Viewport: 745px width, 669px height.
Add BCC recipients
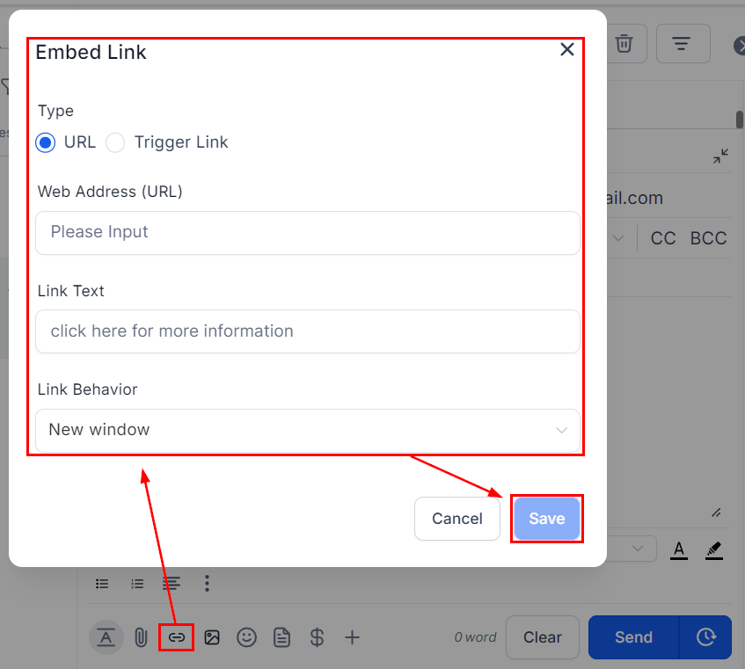708,238
